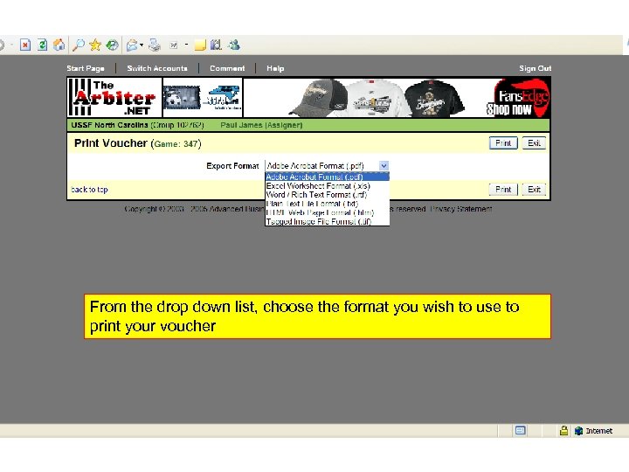Click the browser Print printer icon
The image size is (629, 472).
[x=155, y=45]
